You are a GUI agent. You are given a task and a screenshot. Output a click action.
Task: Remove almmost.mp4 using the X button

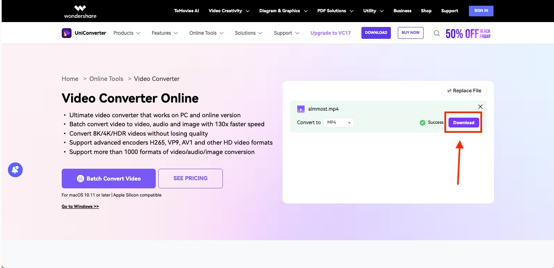click(x=480, y=106)
